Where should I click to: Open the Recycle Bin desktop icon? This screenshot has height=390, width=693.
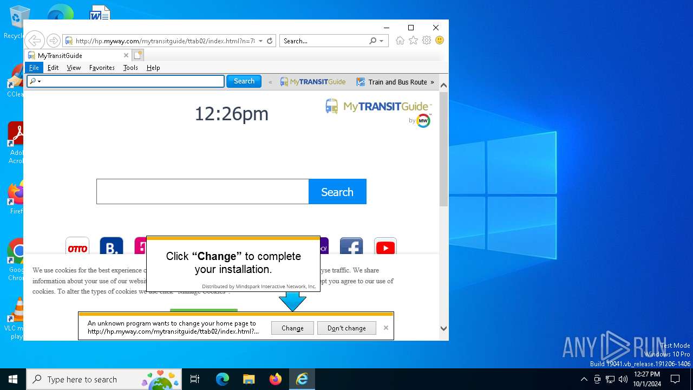pos(18,22)
